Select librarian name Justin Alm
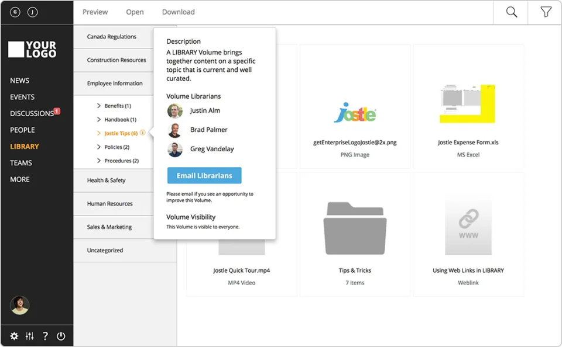 pyautogui.click(x=205, y=111)
